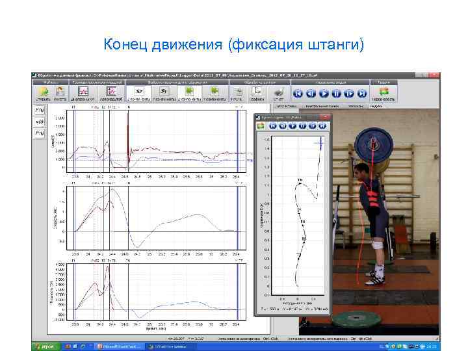Image resolution: width=468 pixels, height=351 pixels.
Task: Jump to first video frame in main toolbar
Action: click(x=298, y=94)
